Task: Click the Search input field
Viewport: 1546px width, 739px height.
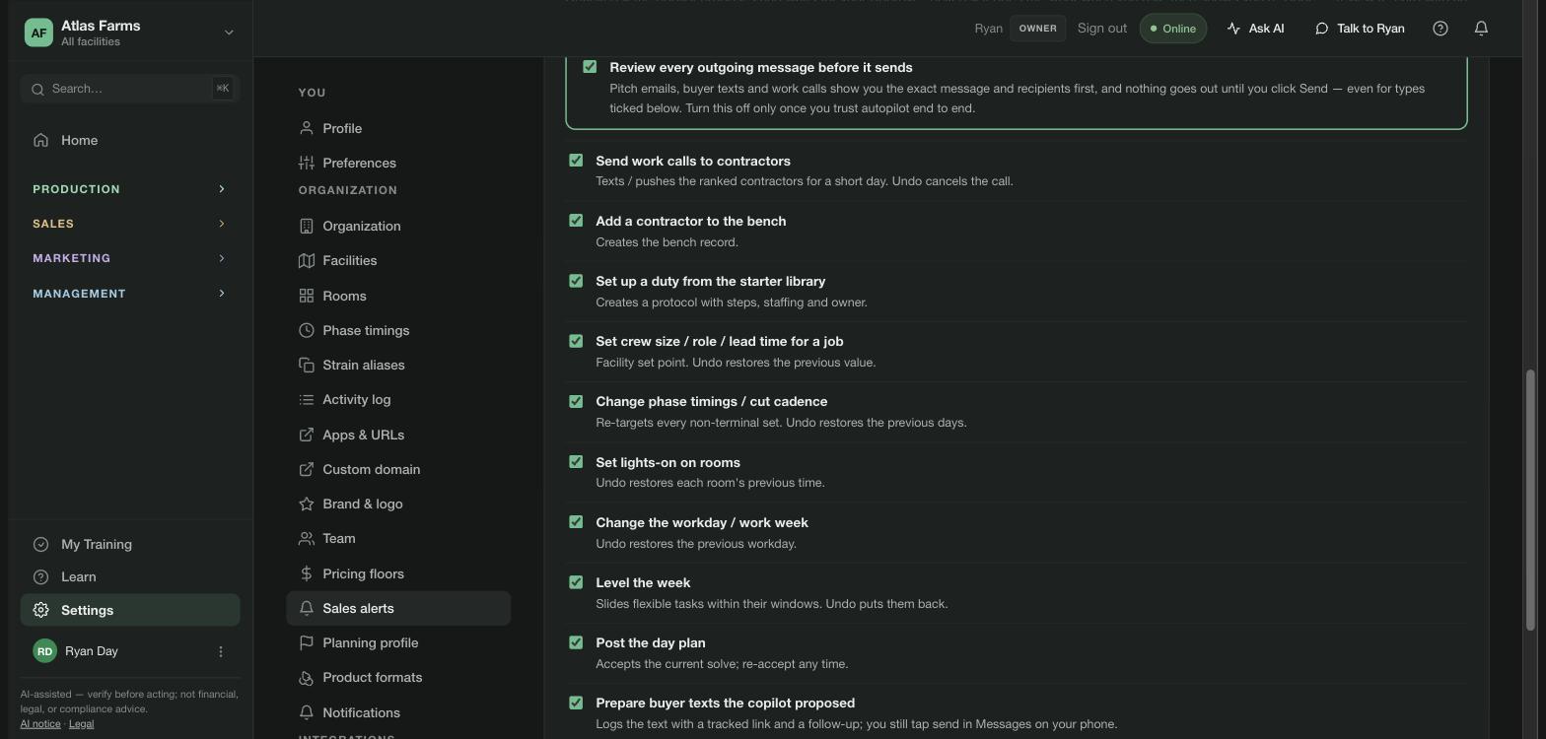Action: (129, 89)
